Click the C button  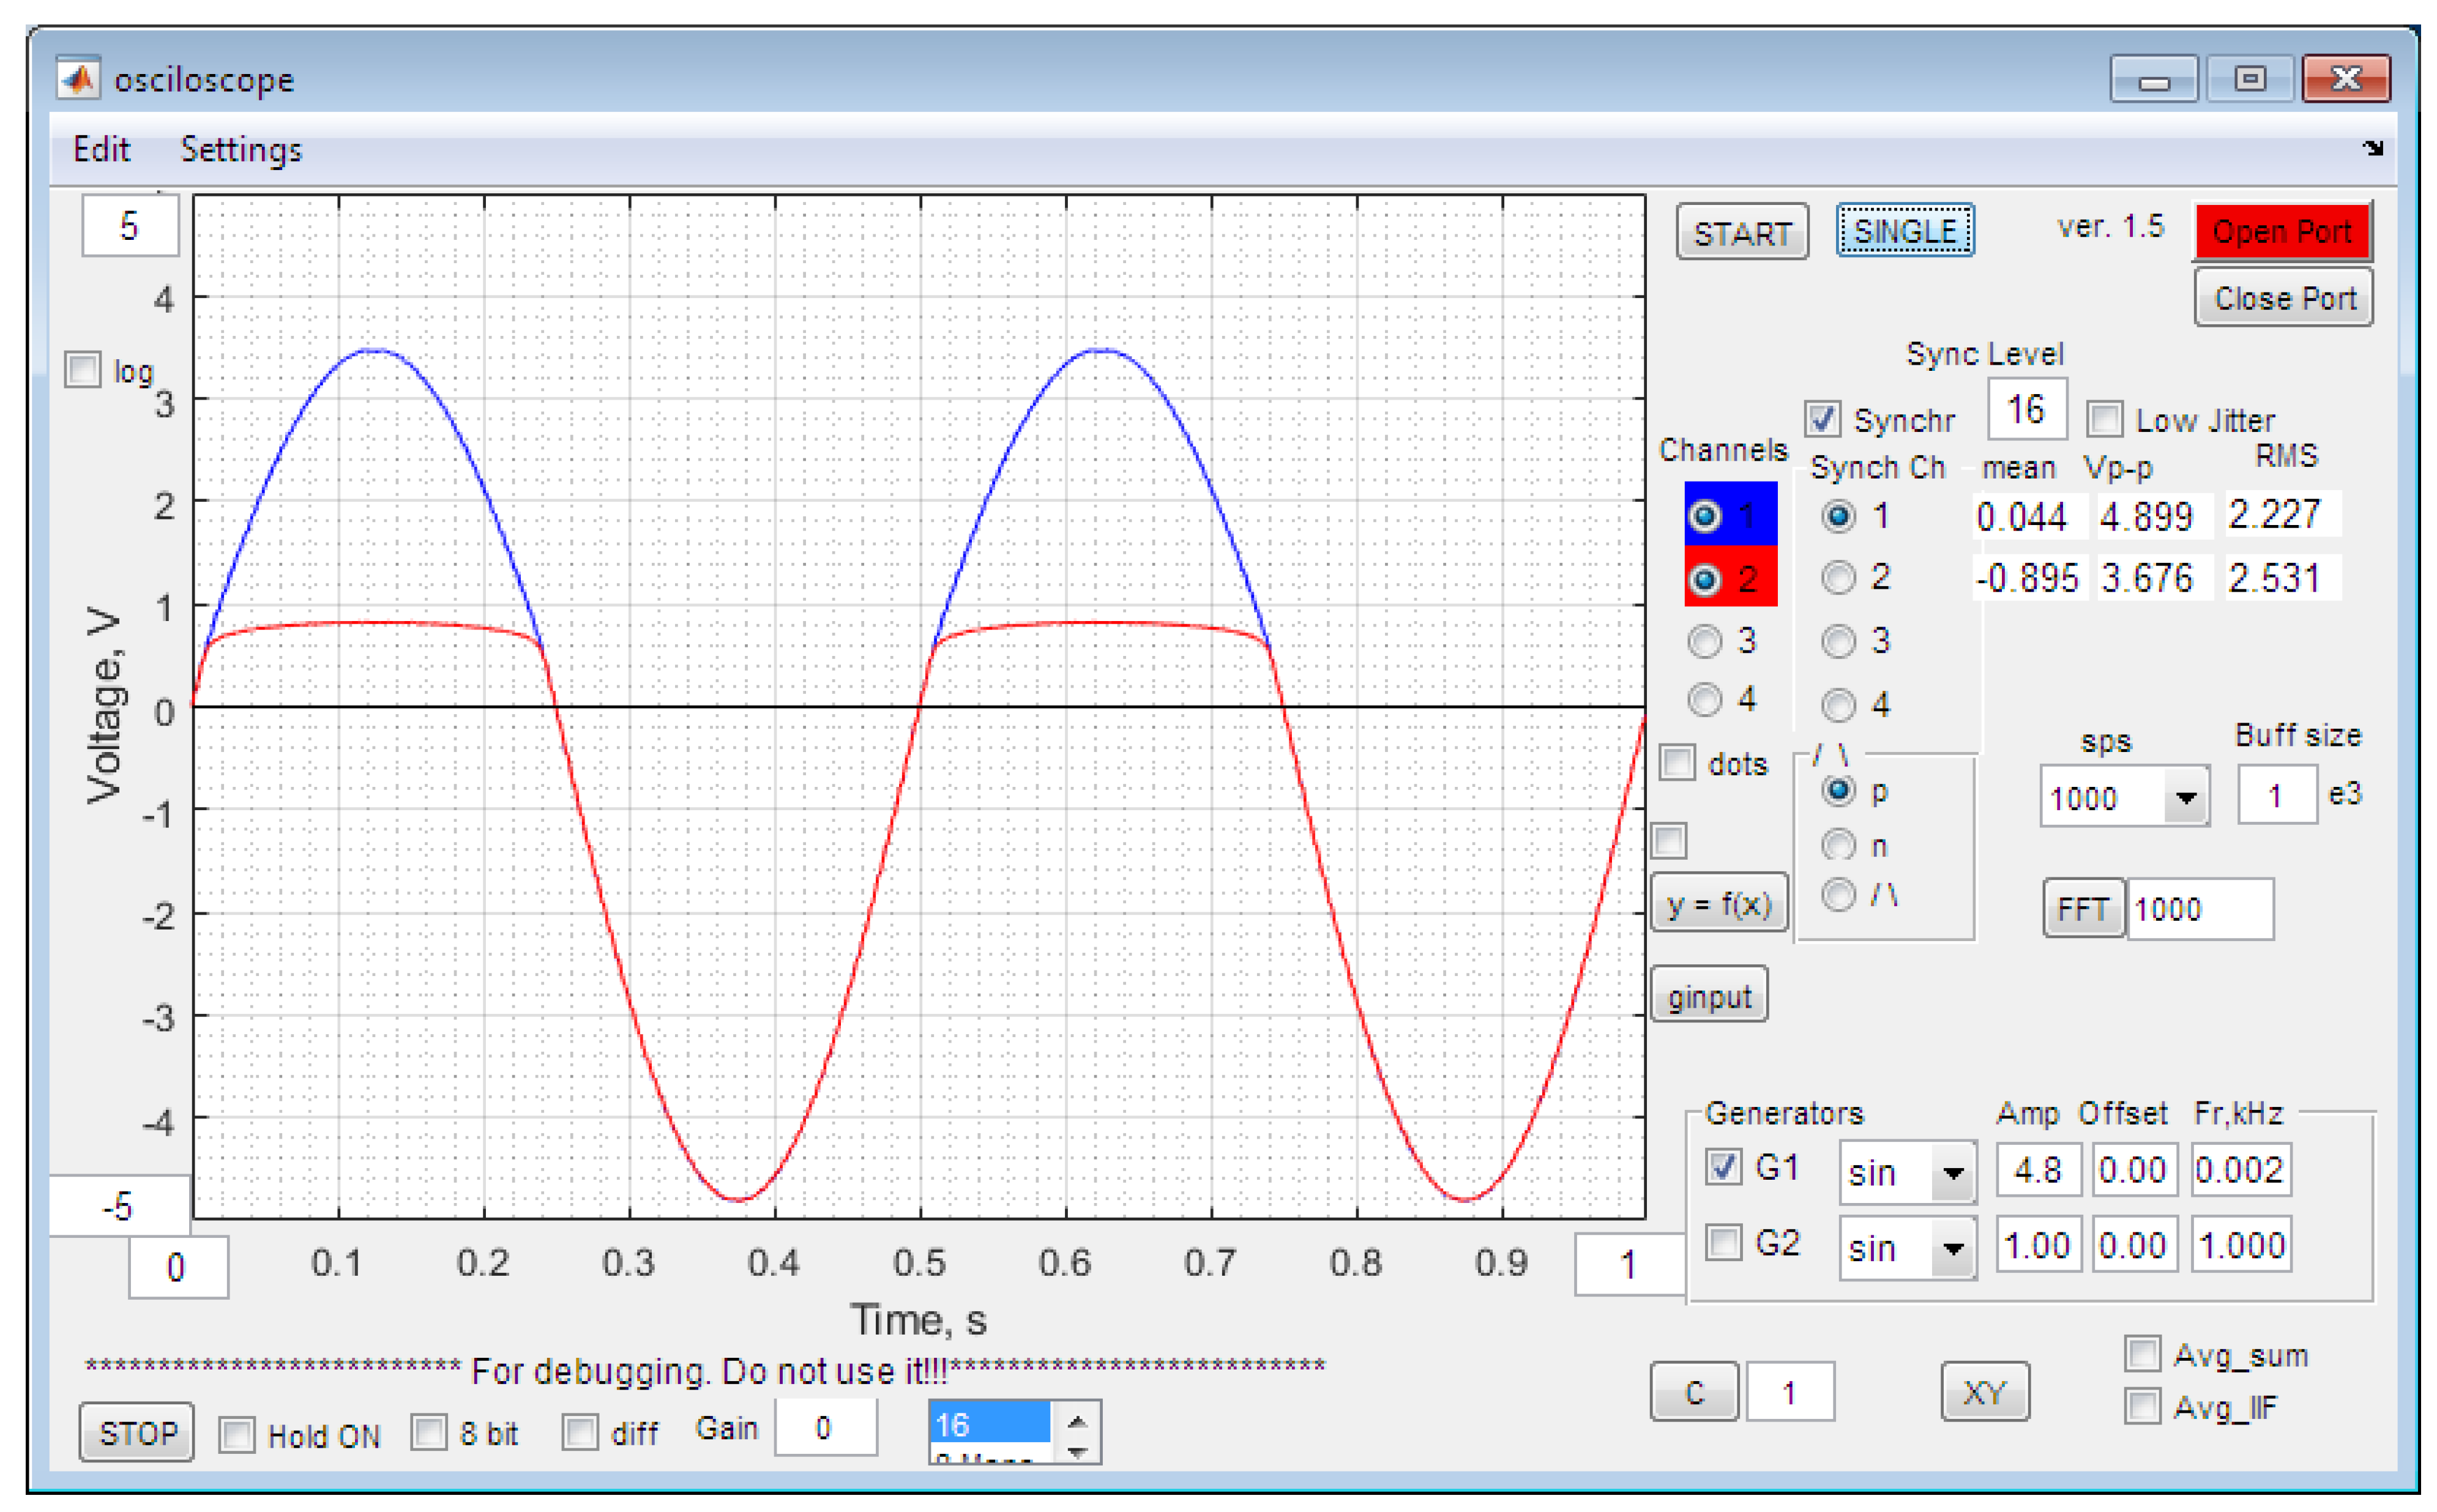(1693, 1391)
